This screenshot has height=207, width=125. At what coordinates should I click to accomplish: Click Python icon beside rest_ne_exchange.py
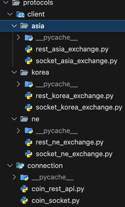pyautogui.click(x=29, y=142)
